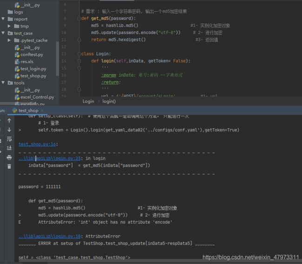302x264 pixels.
Task: Click 'hashlib.md5()' on editor line 9
Action: [x=122, y=26]
